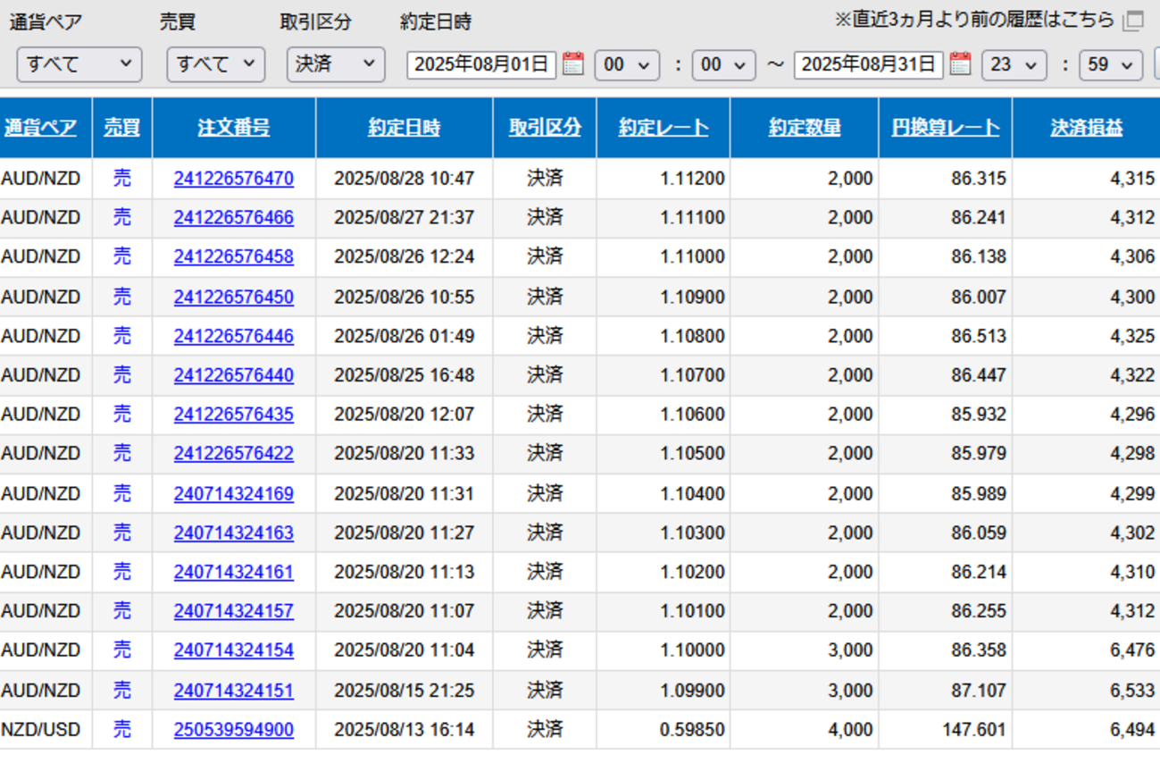Sort by the 決済損益 column header

tap(1086, 128)
